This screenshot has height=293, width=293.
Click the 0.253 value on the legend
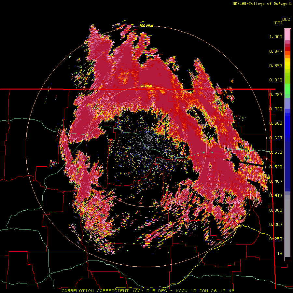coord(276,239)
